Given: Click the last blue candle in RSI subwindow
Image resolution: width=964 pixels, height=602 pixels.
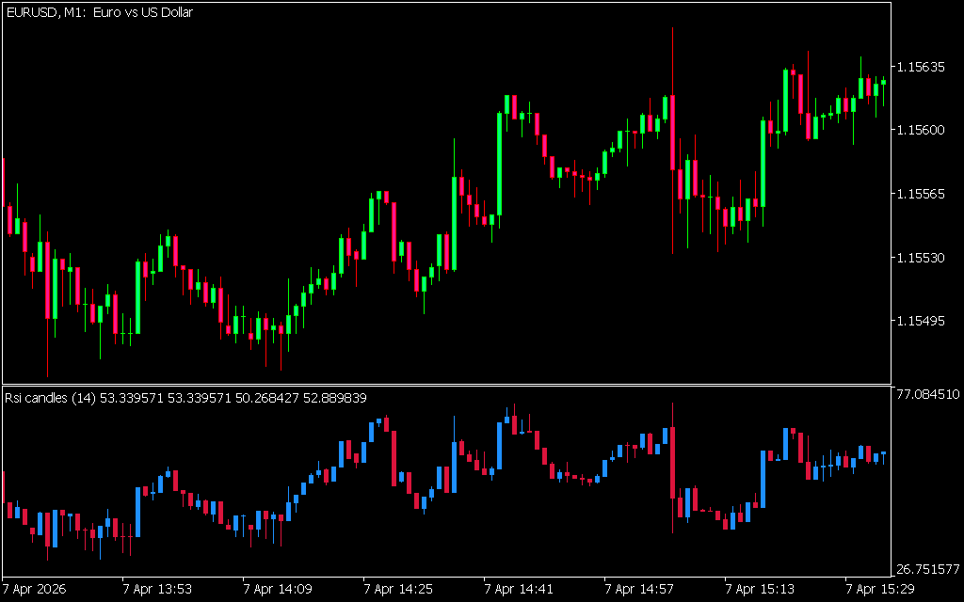Looking at the screenshot, I should pyautogui.click(x=883, y=454).
